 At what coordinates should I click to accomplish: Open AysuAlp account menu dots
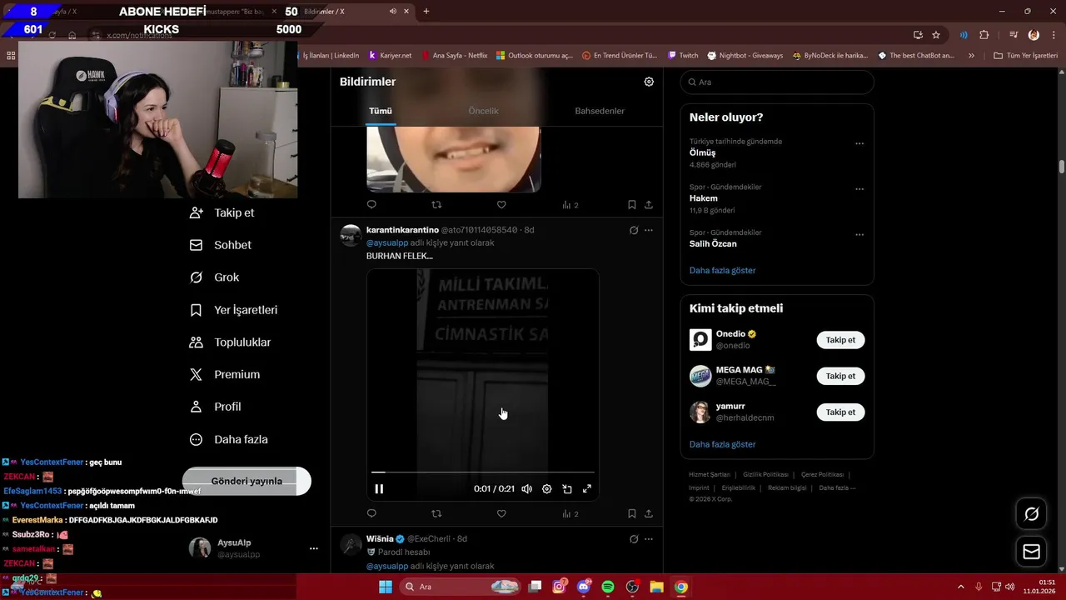click(314, 548)
